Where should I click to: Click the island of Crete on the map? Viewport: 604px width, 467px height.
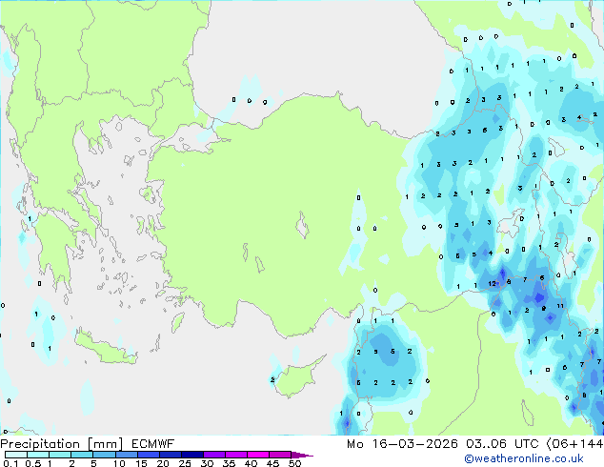(105, 349)
